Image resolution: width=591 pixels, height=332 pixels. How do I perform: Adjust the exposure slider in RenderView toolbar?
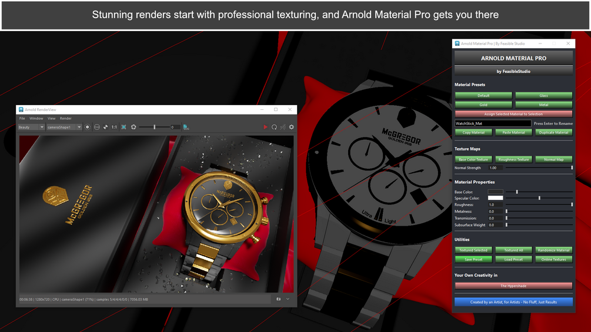(154, 128)
